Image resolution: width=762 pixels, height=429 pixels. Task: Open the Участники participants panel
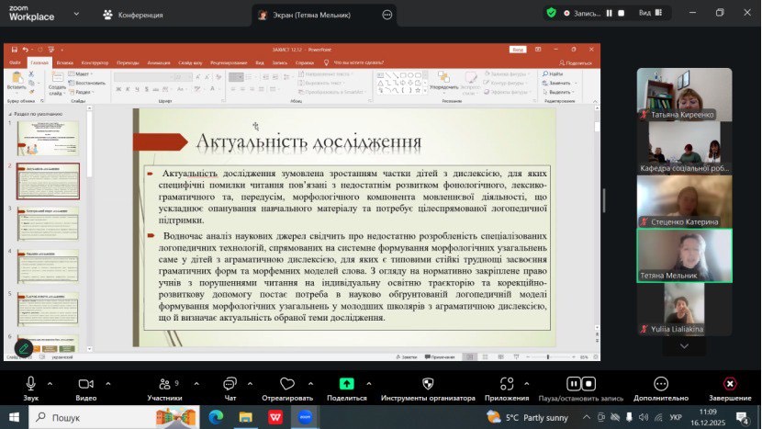click(x=164, y=384)
